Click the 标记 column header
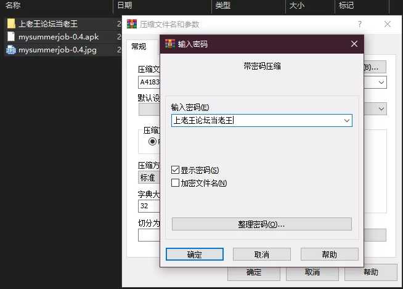 (346, 5)
